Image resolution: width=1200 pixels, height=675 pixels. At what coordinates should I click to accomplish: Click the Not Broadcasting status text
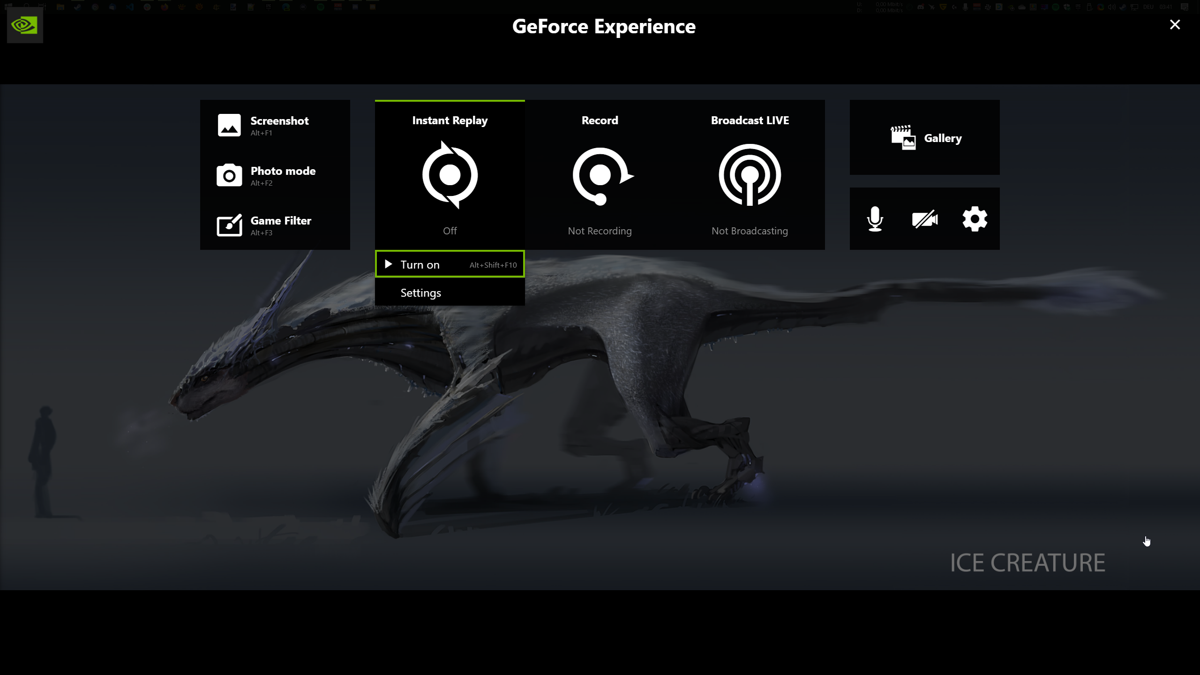tap(750, 231)
